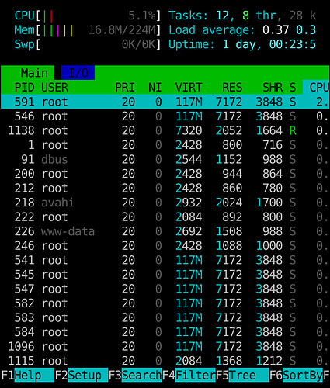
Task: Open the F2 Setup menu
Action: pyautogui.click(x=82, y=375)
